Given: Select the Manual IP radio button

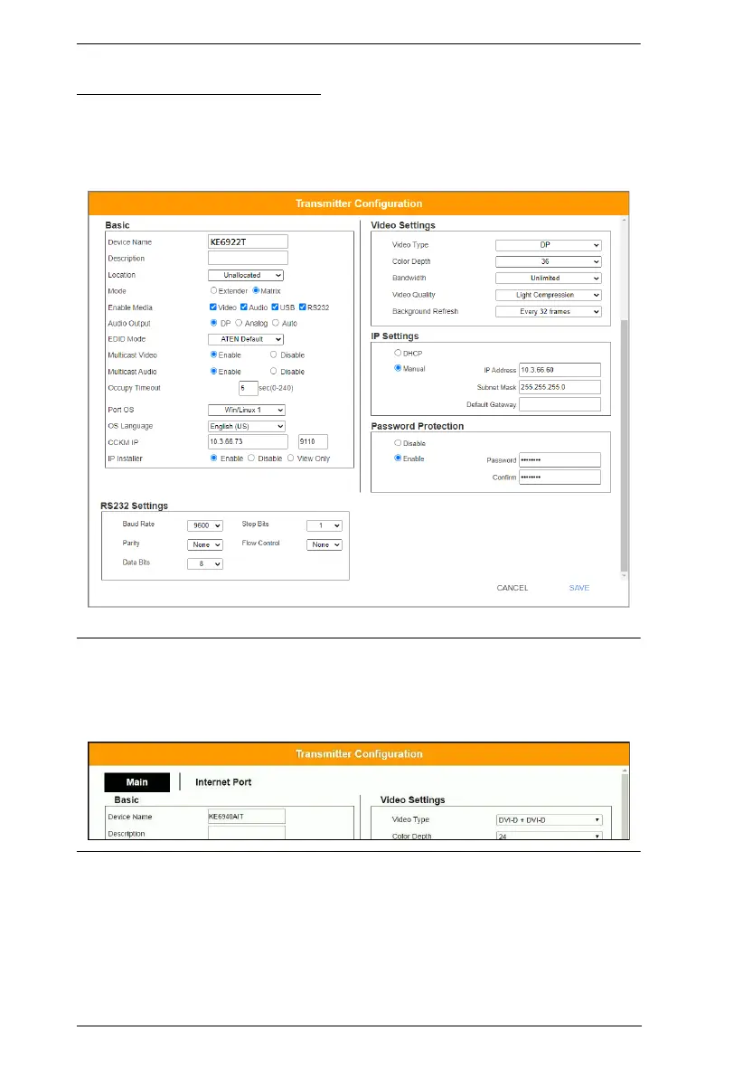Looking at the screenshot, I should point(398,368).
